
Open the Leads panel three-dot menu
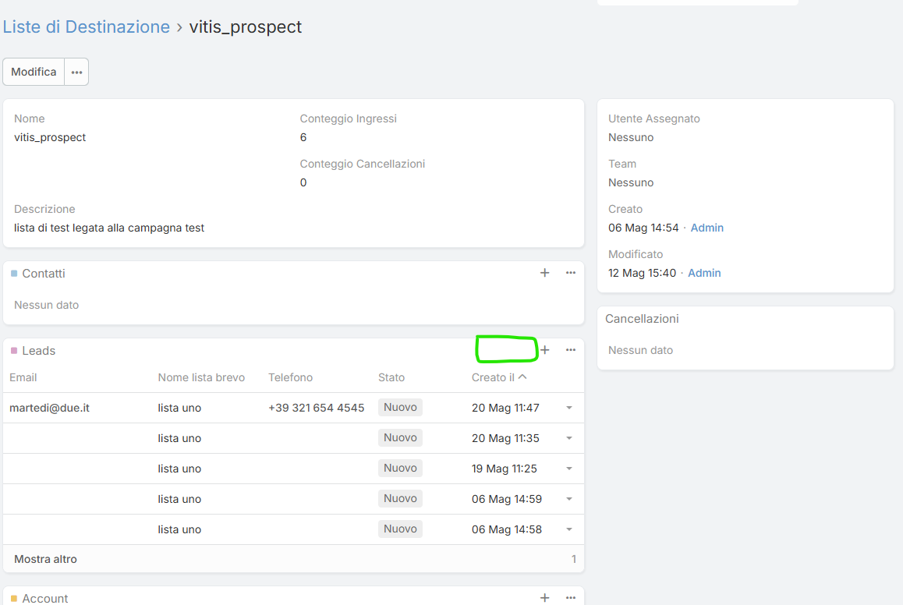coord(571,350)
